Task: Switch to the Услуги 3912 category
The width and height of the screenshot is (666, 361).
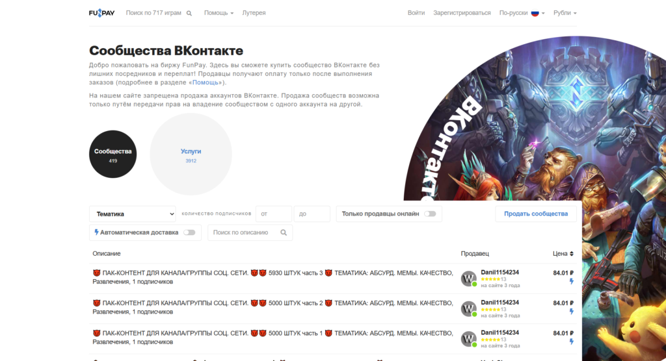Action: tap(191, 154)
